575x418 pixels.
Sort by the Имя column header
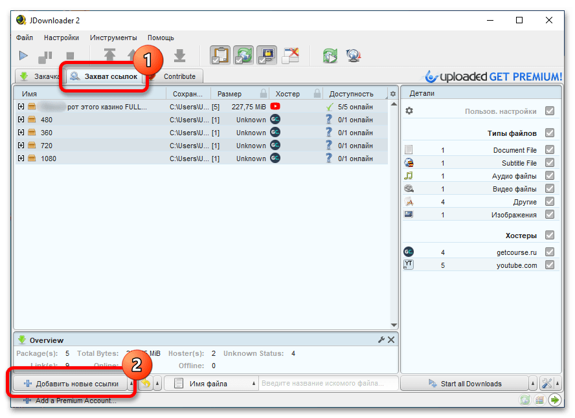tap(90, 94)
